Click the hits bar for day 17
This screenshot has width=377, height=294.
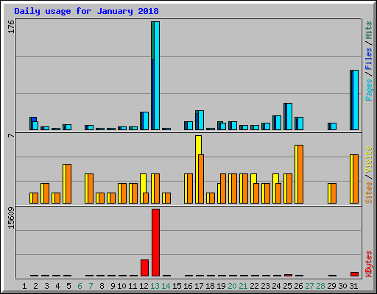point(200,121)
